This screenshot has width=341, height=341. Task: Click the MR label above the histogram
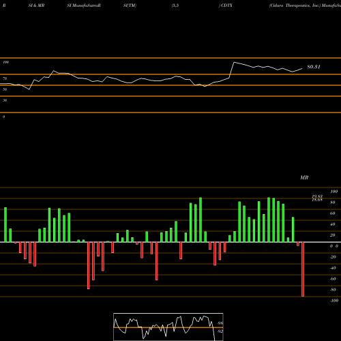(304, 177)
